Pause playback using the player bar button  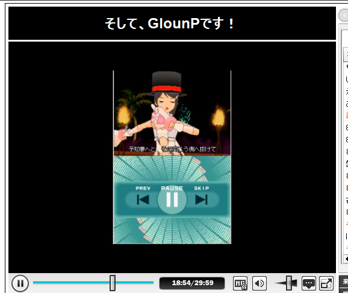click(x=20, y=283)
